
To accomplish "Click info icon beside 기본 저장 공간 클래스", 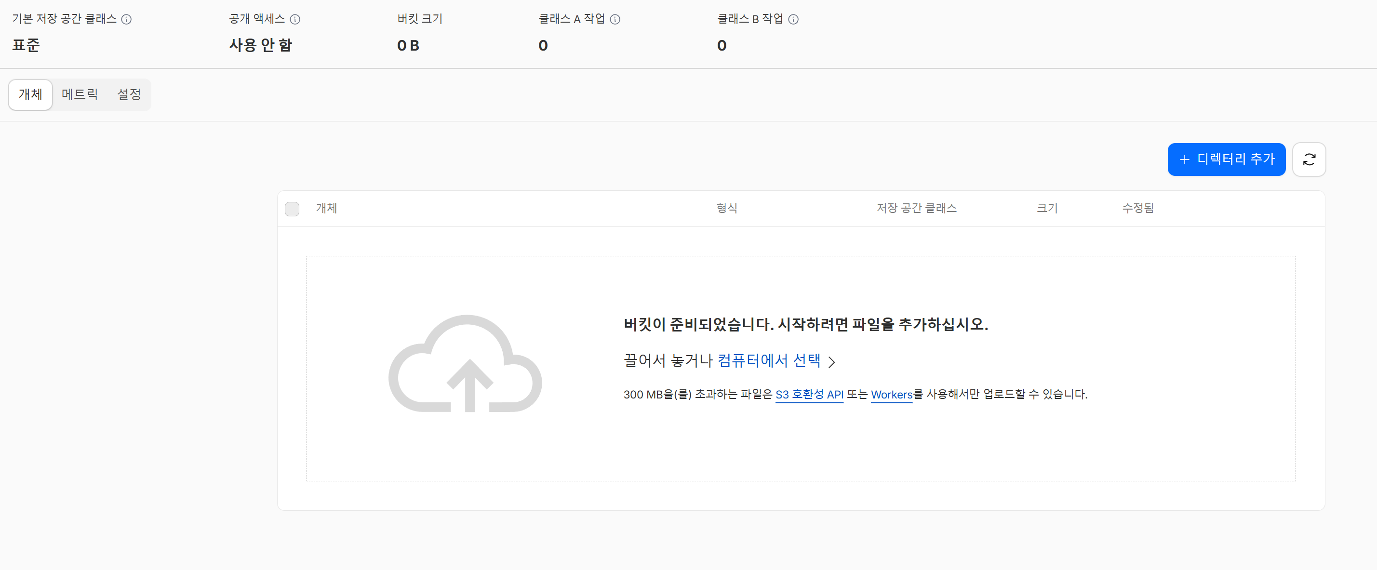I will [x=126, y=19].
